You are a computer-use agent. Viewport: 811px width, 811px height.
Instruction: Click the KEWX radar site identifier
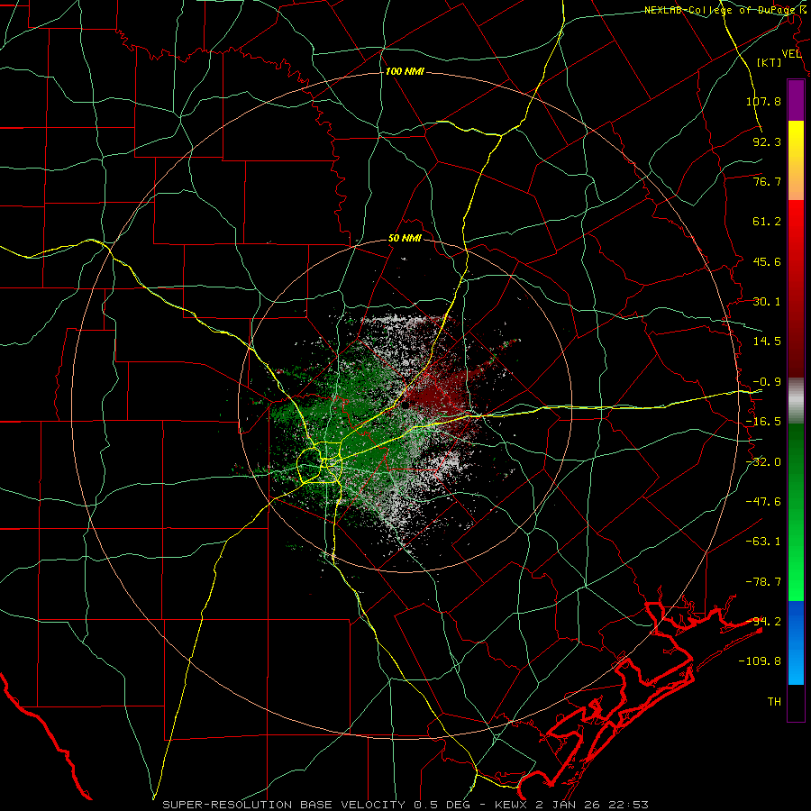pos(510,805)
